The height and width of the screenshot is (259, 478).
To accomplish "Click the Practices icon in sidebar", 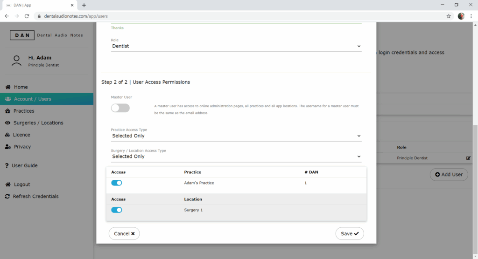I will click(x=8, y=111).
